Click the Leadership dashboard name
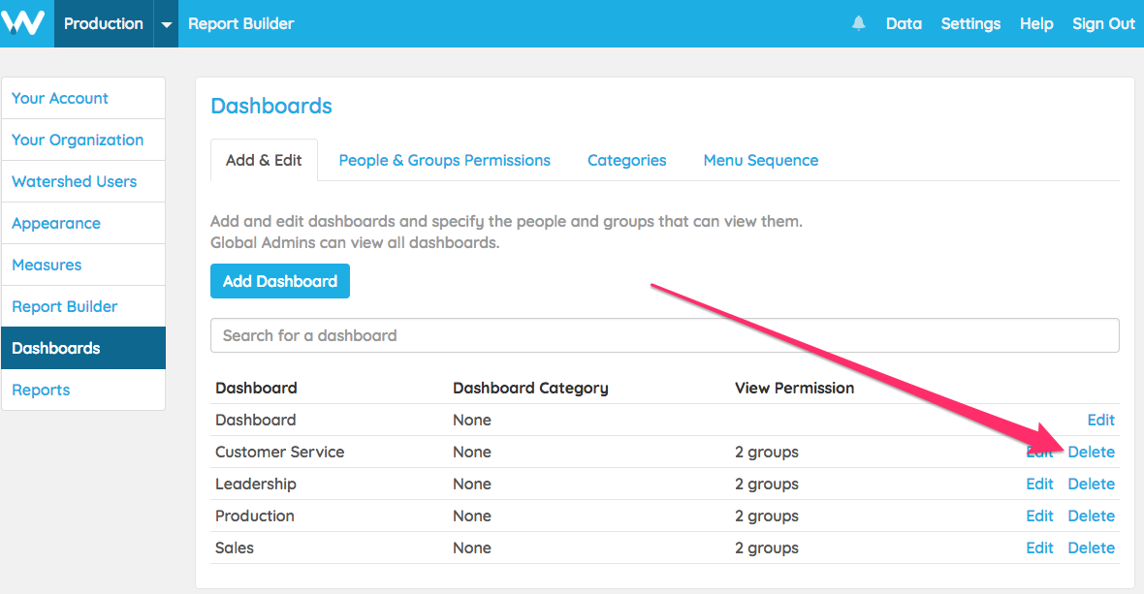 pyautogui.click(x=255, y=484)
